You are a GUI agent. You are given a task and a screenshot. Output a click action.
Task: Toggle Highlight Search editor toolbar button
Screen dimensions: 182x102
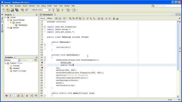[80, 18]
